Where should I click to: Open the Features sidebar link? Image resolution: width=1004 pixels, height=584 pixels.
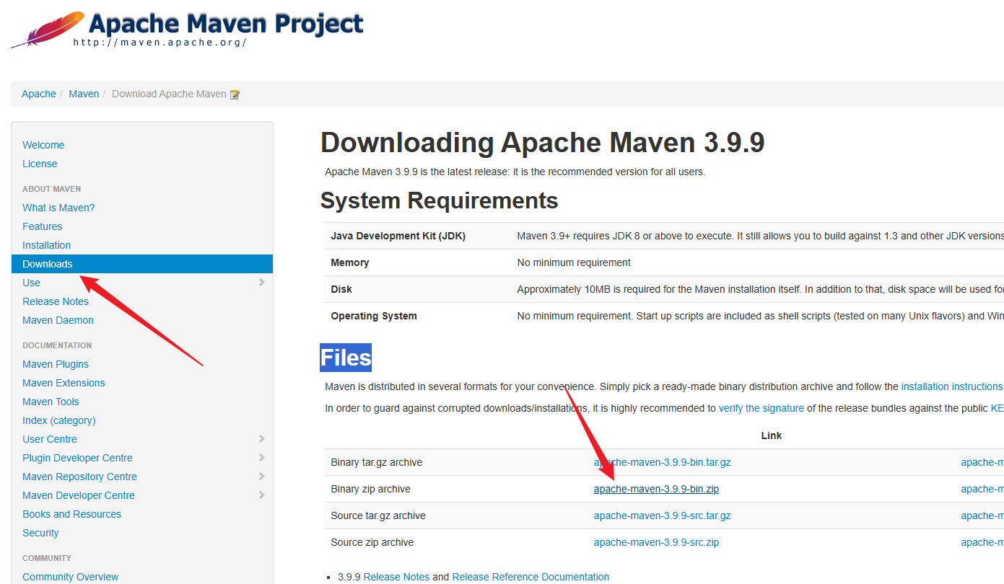click(43, 226)
